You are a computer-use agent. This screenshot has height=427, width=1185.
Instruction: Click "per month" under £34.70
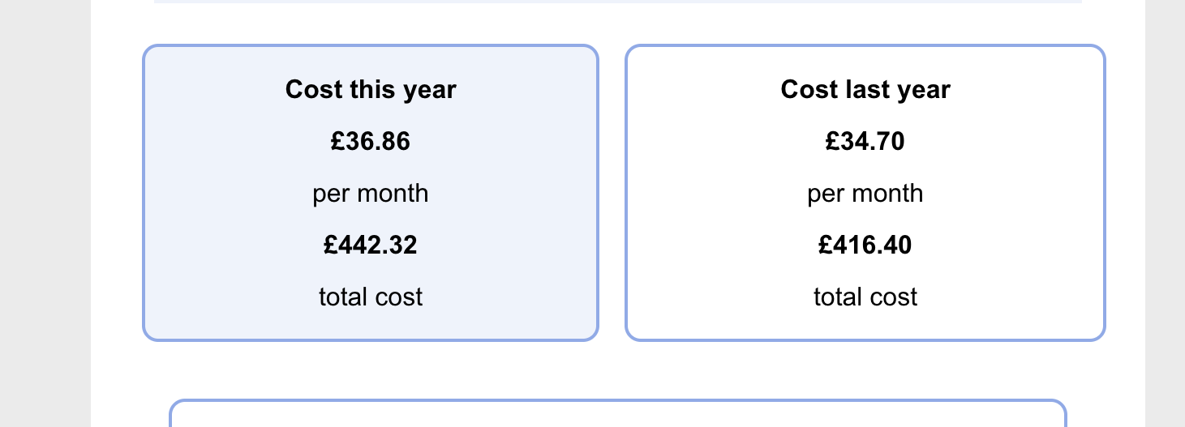pos(865,194)
